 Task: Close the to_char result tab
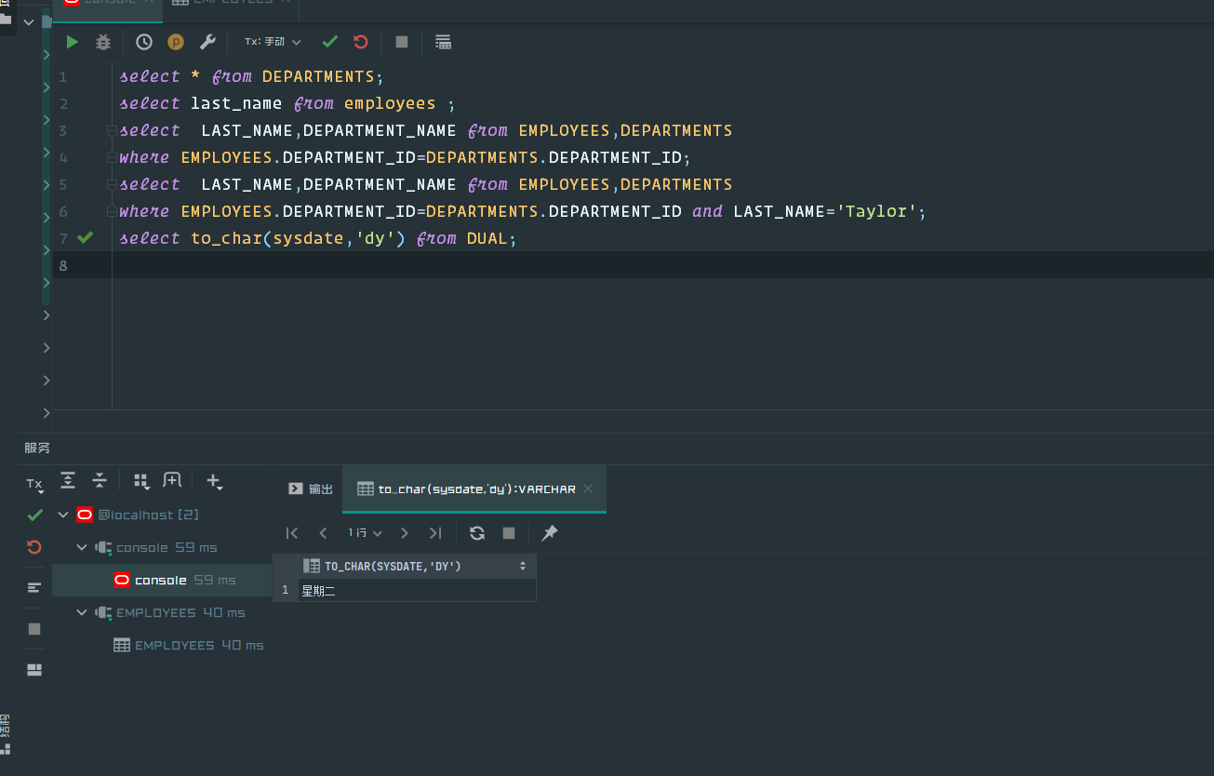click(x=590, y=488)
